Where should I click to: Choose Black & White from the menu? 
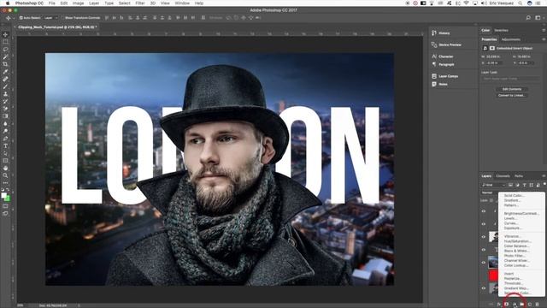516,251
